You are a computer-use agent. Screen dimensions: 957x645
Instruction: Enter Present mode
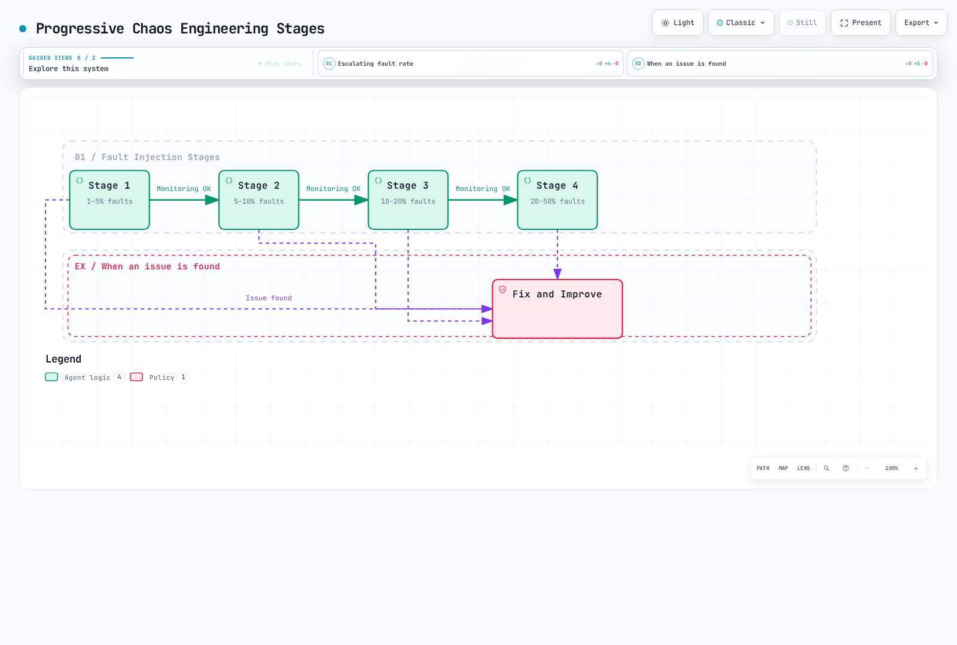coord(861,23)
